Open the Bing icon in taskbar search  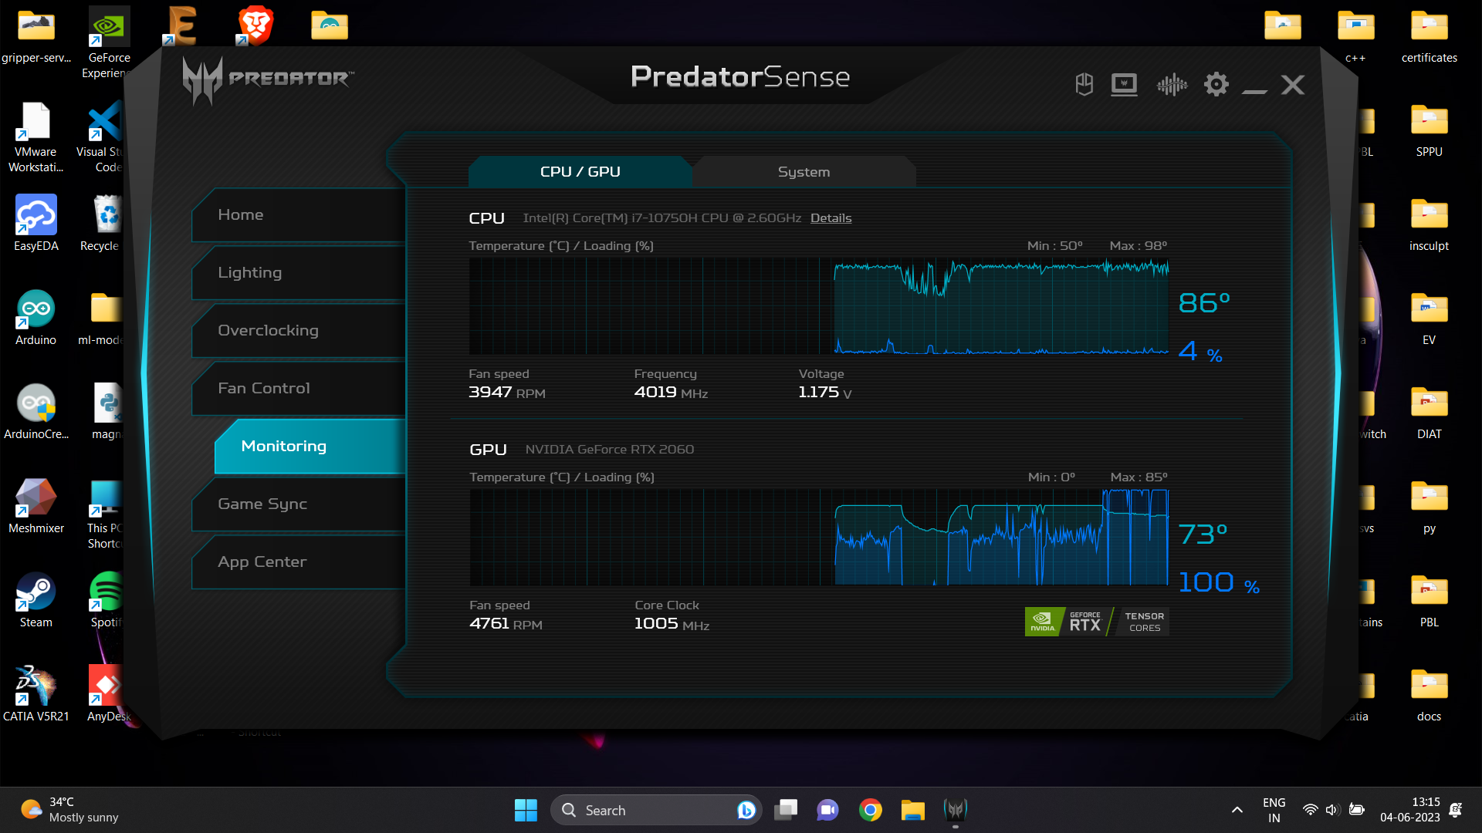coord(746,810)
